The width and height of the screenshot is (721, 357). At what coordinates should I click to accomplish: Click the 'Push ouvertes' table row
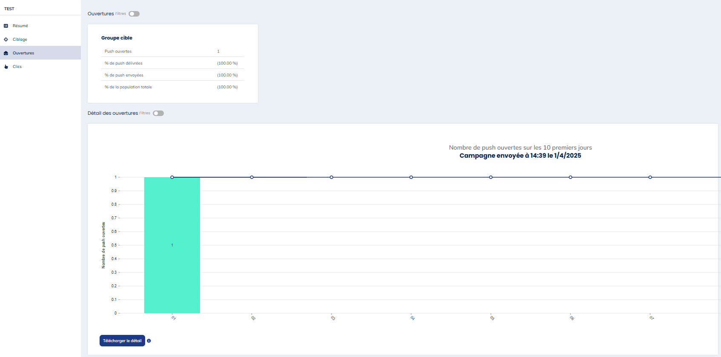[x=172, y=51]
